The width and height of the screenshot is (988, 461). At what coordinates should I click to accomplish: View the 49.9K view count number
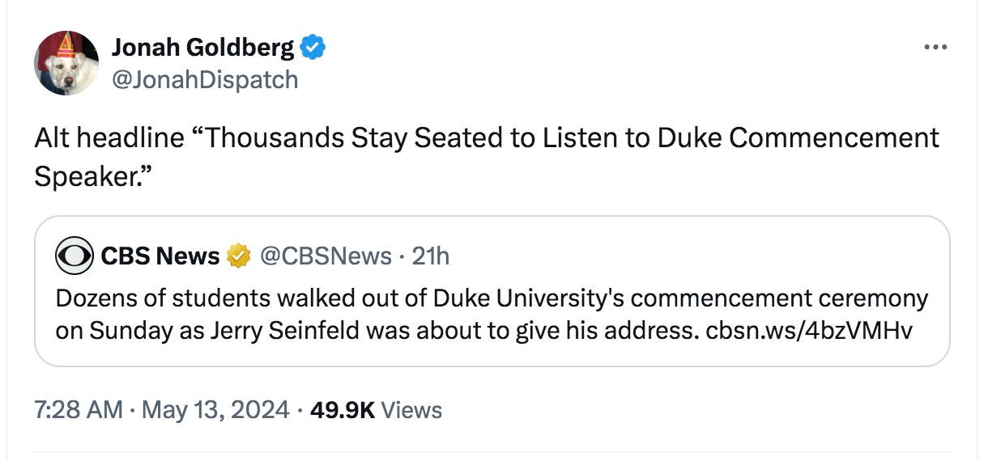point(343,409)
